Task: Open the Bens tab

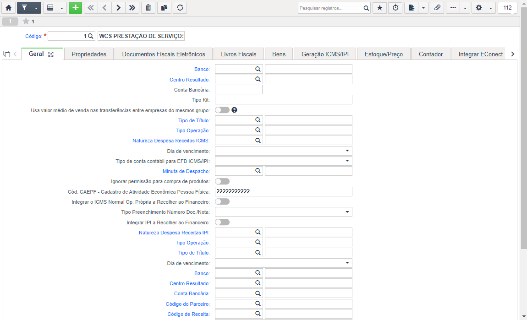Action: [279, 54]
